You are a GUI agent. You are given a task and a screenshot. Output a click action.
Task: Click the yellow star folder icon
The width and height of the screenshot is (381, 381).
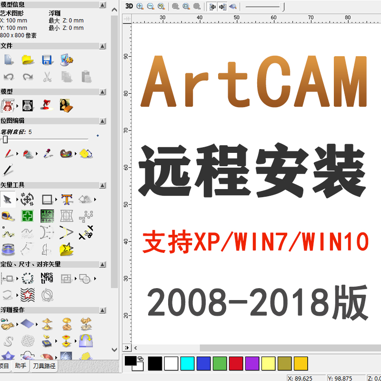pos(66,249)
